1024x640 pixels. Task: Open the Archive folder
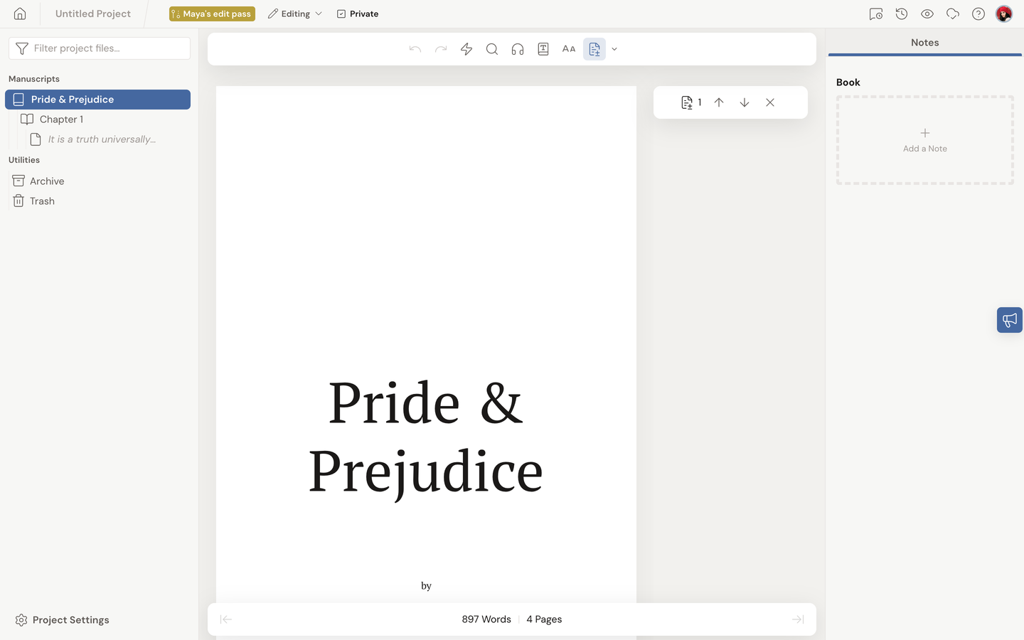point(47,181)
